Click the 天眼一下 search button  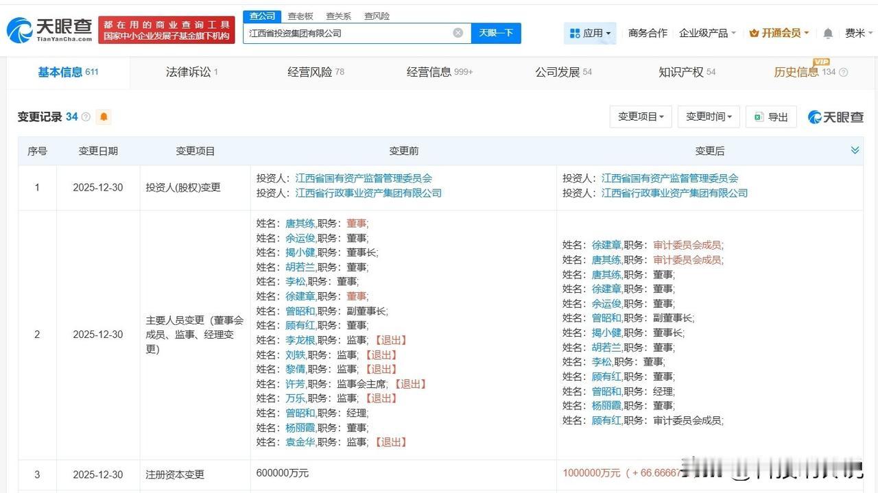496,32
